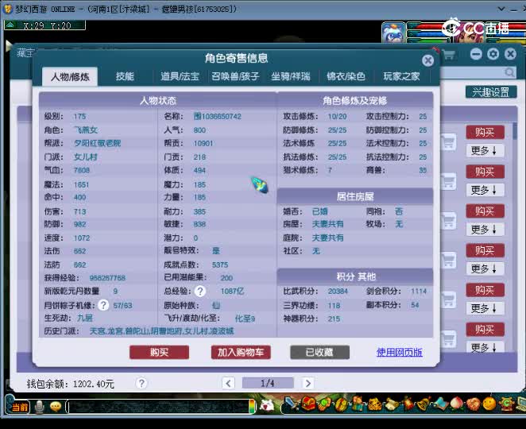Switch to the 技能 tab
Screen dimensions: 526x429
[125, 76]
